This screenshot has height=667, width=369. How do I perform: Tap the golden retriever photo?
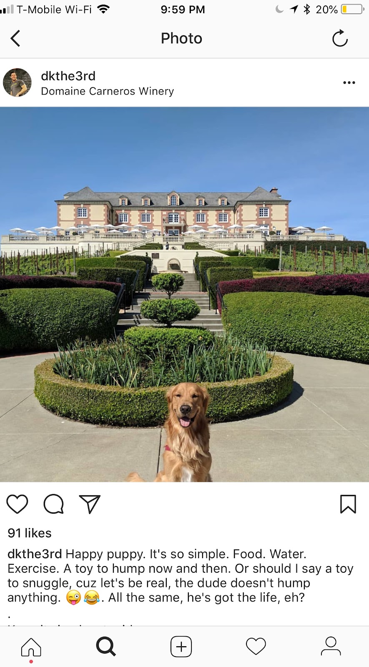pyautogui.click(x=184, y=294)
